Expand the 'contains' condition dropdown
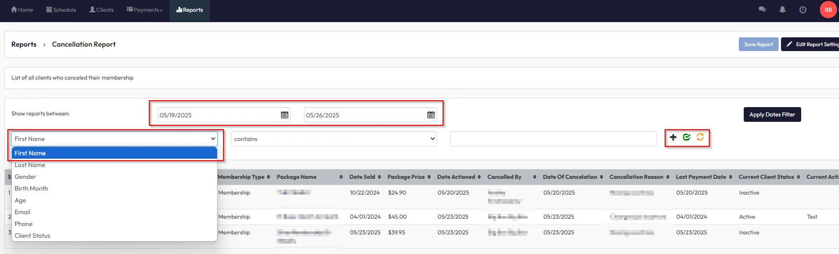839x254 pixels. tap(334, 139)
